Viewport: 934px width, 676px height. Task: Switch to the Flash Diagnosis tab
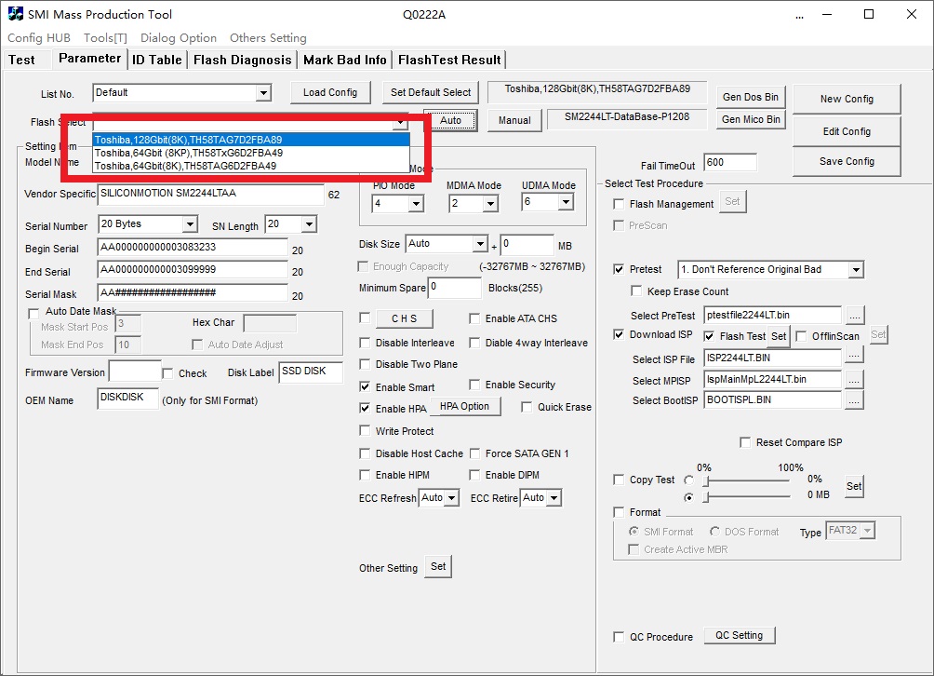click(242, 60)
